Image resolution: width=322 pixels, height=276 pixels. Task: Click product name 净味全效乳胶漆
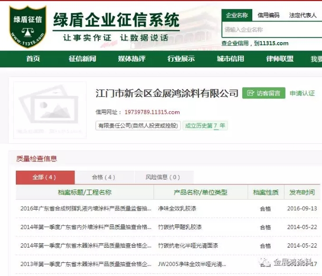click(x=177, y=209)
